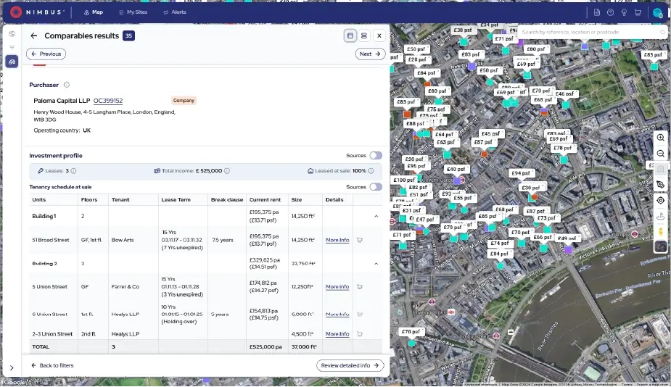Zoom out on the map
671x387 pixels.
pos(661,154)
